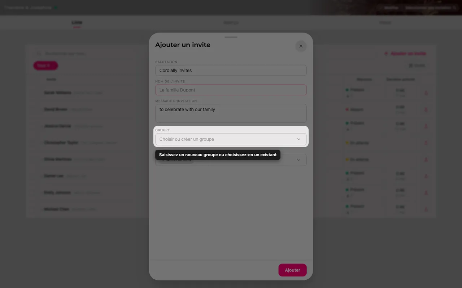This screenshot has width=462, height=288.
Task: Remove Jessica Garcia using her red icon
Action: tap(426, 126)
